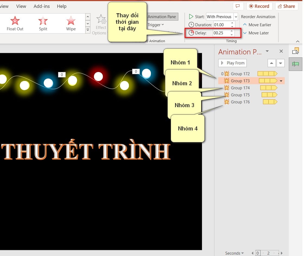Close the Animation Pane with X
304x256 pixels.
coord(281,51)
